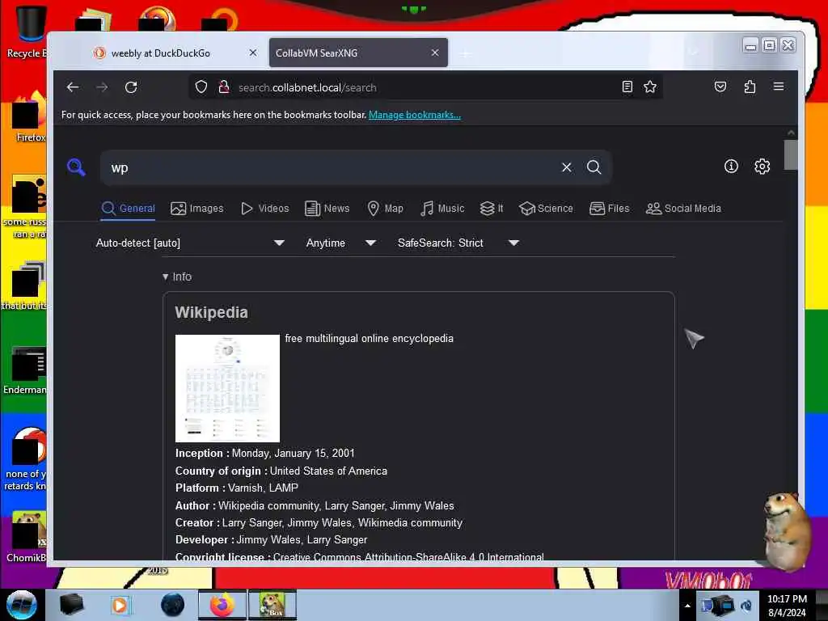Screen dimensions: 828x621
Task: Click the taskbar clock showing 10:17 PM
Action: point(787,605)
